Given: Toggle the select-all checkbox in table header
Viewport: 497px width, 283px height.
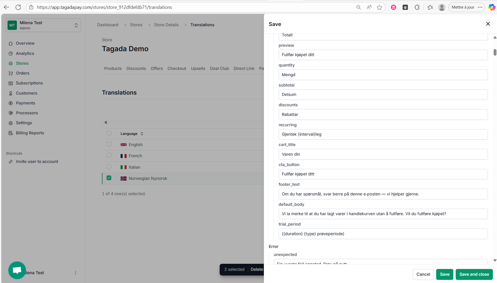Looking at the screenshot, I should pyautogui.click(x=109, y=133).
